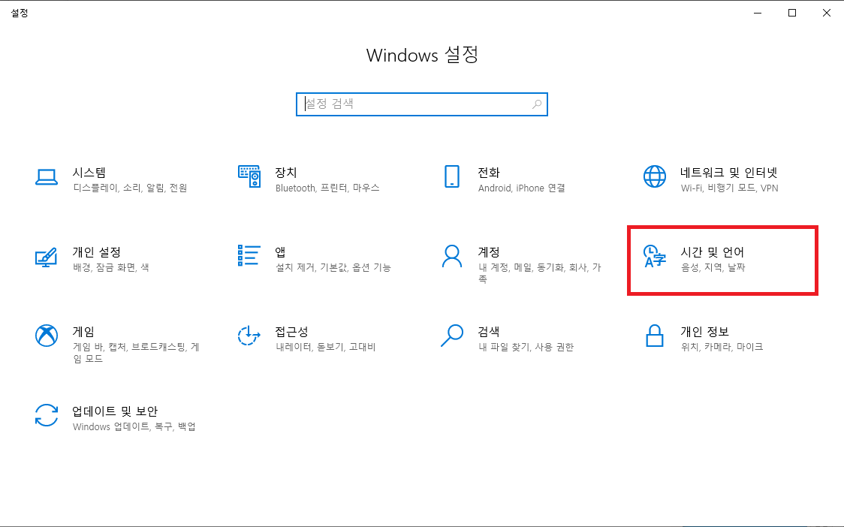Select the 개인 설정 title
Viewport: 844px width, 527px height.
point(97,252)
